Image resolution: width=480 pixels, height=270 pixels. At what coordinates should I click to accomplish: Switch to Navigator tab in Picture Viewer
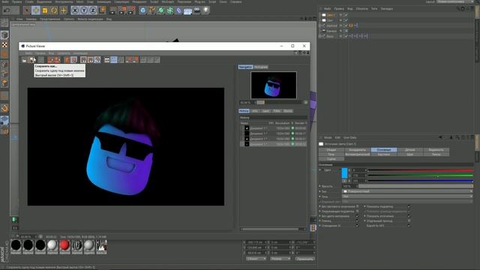tap(245, 67)
